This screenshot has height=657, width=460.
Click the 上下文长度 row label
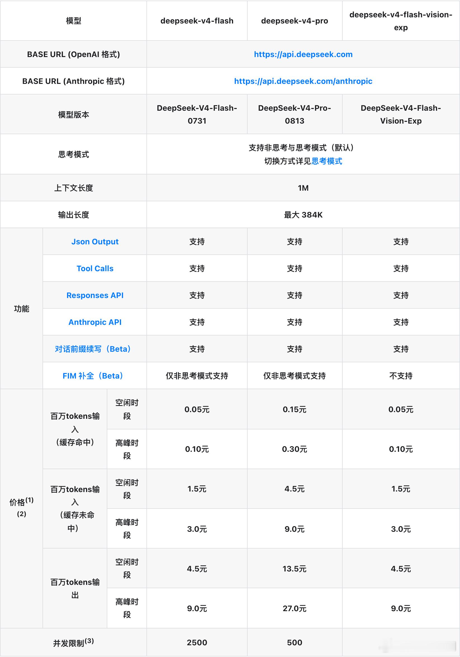[73, 188]
